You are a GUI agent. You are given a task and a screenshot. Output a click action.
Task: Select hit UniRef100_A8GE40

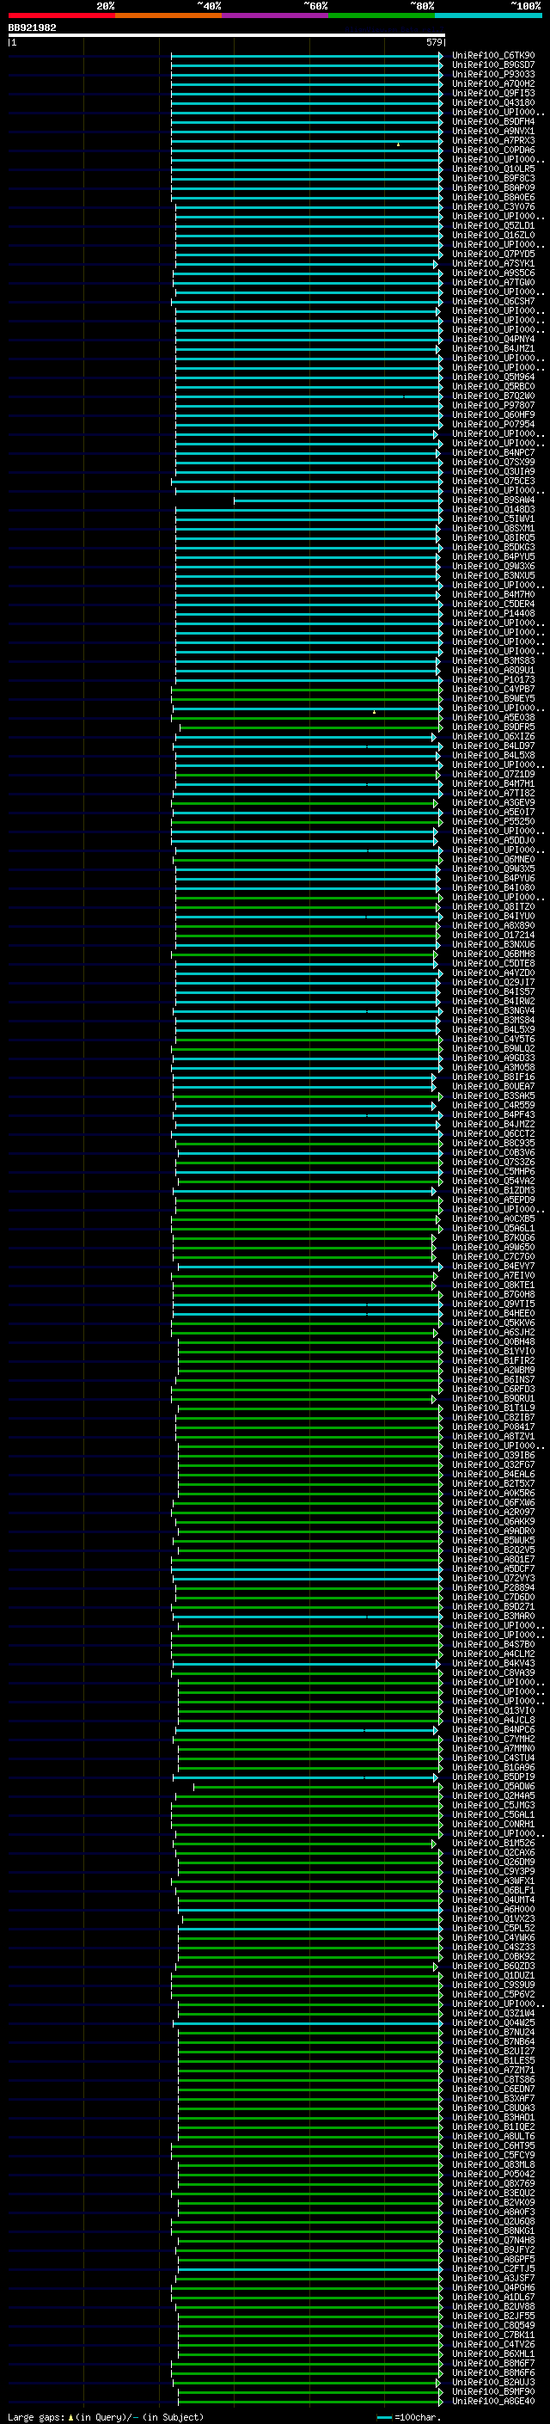pyautogui.click(x=492, y=2402)
